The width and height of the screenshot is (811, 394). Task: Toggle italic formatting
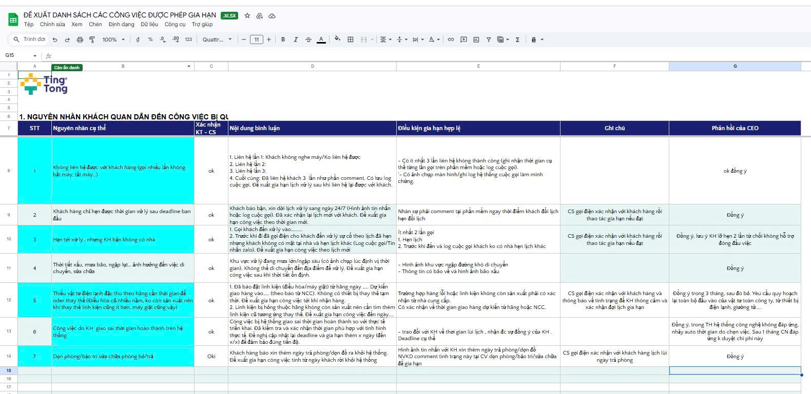tap(296, 39)
